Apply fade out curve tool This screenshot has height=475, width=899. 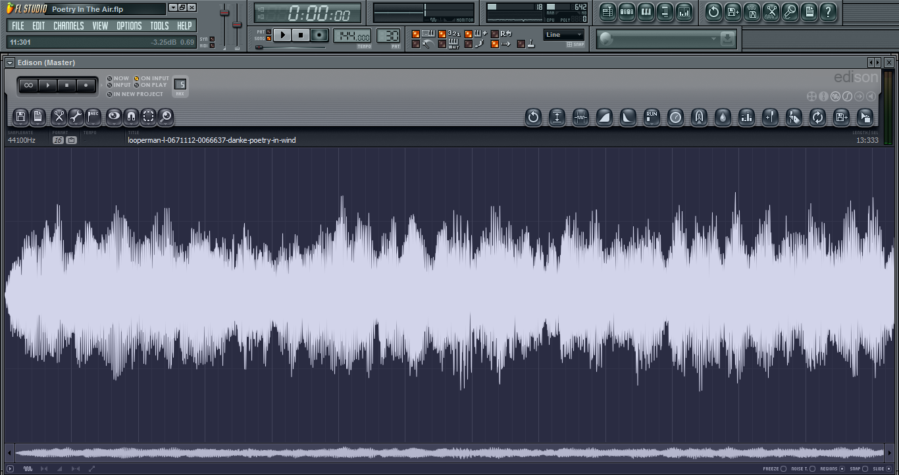(628, 118)
